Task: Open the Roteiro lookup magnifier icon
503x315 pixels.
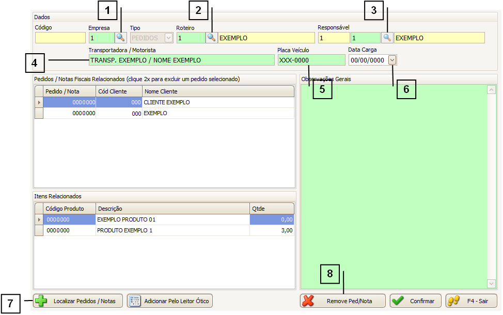Action: click(211, 38)
